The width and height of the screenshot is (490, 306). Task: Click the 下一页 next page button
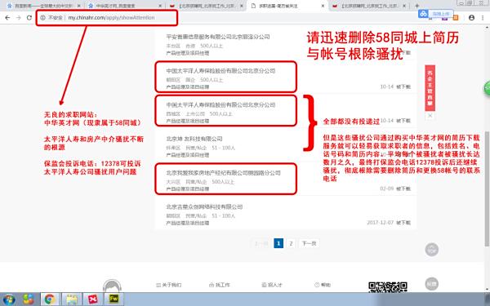(309, 243)
